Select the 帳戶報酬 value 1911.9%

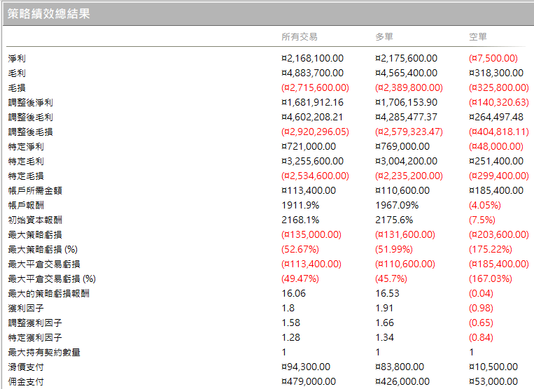pyautogui.click(x=300, y=206)
